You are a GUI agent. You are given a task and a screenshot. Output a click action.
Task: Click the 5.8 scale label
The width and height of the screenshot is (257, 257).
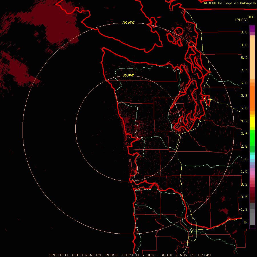coord(244,96)
